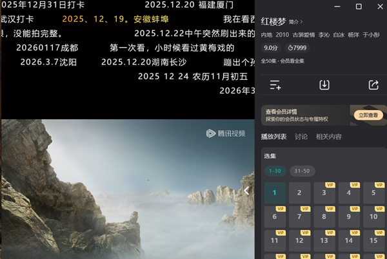Open the 相关内容 related content tab
The image size is (387, 259).
pyautogui.click(x=328, y=137)
